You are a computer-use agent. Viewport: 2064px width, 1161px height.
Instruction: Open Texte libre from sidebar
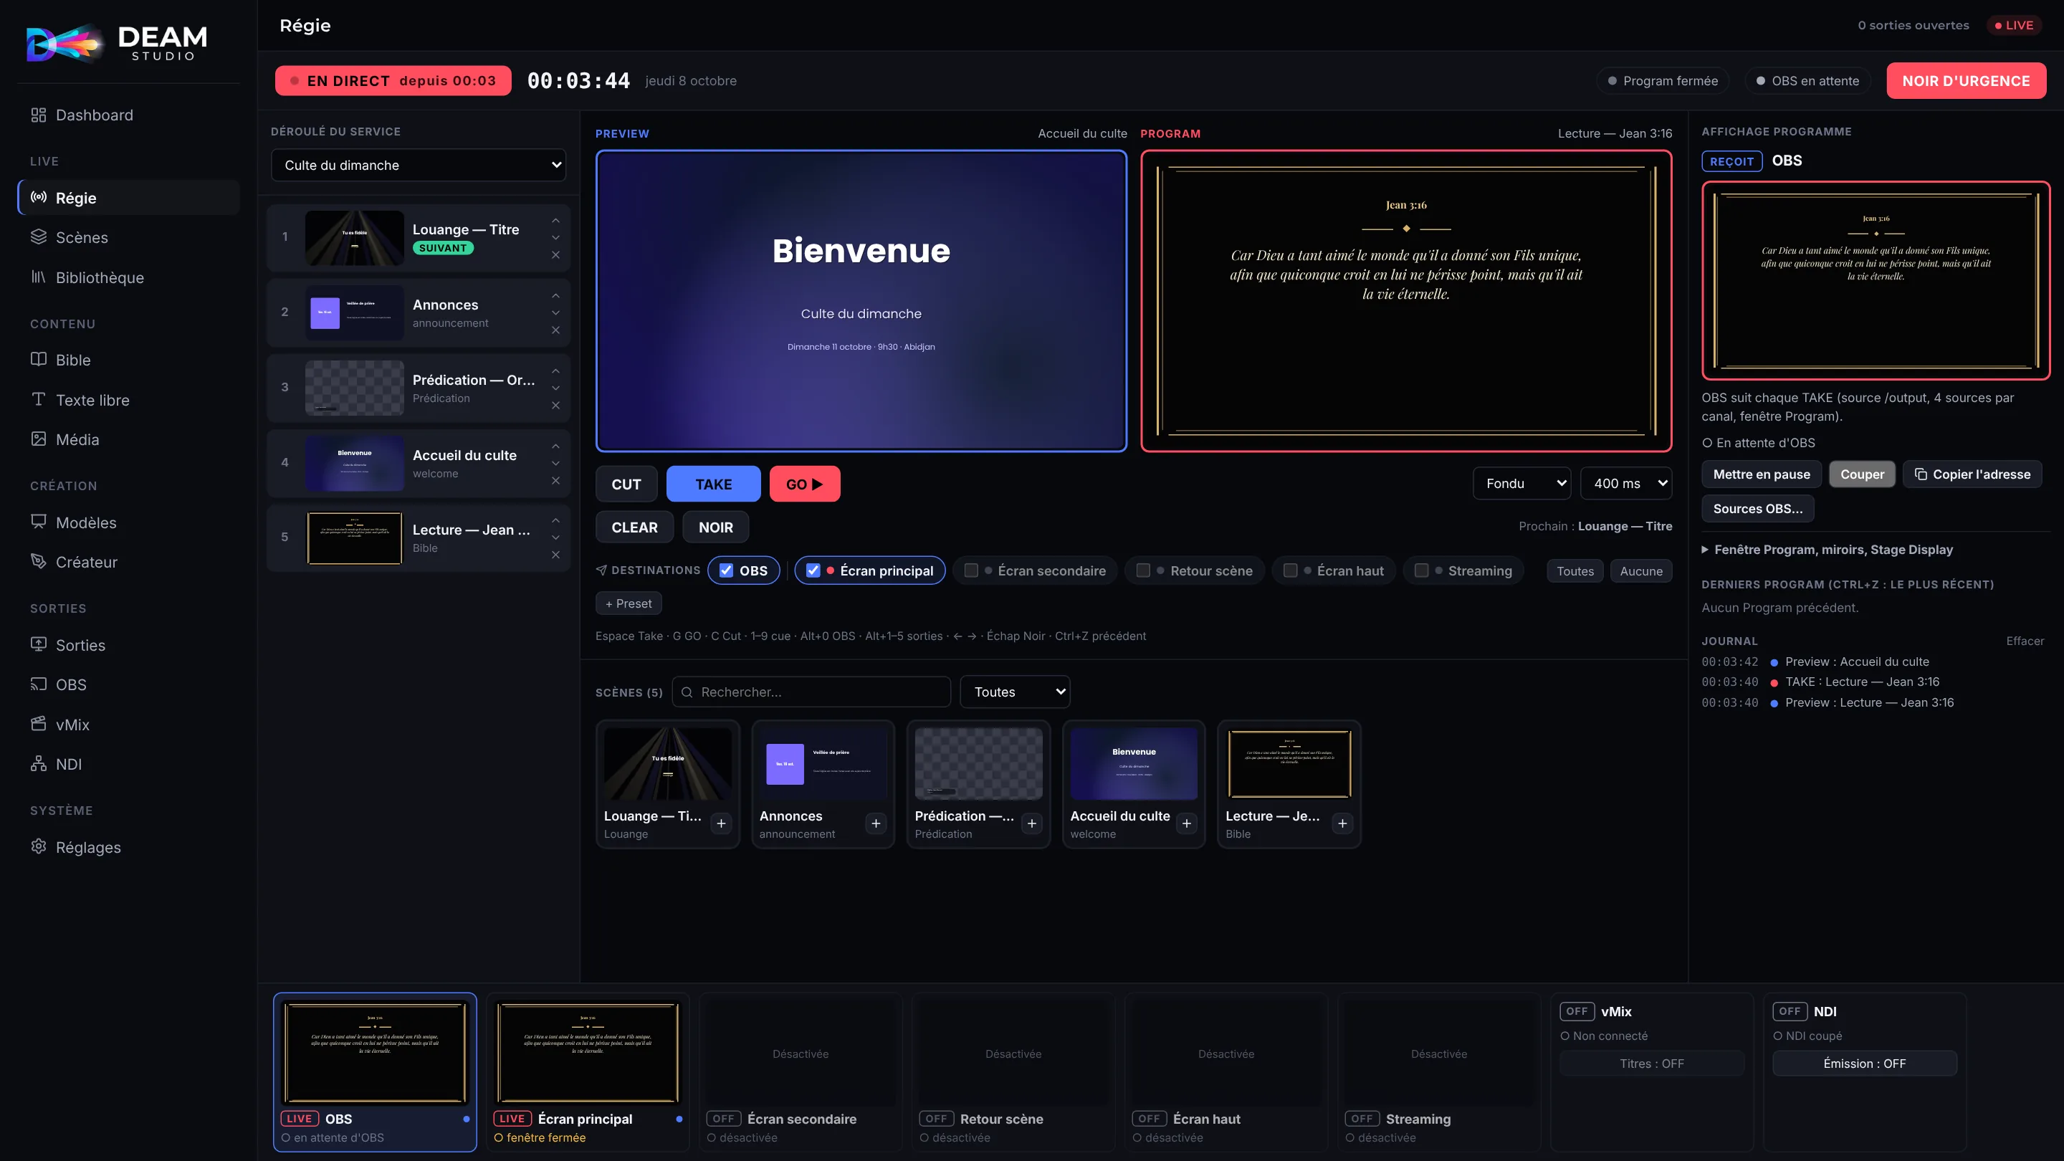point(128,401)
